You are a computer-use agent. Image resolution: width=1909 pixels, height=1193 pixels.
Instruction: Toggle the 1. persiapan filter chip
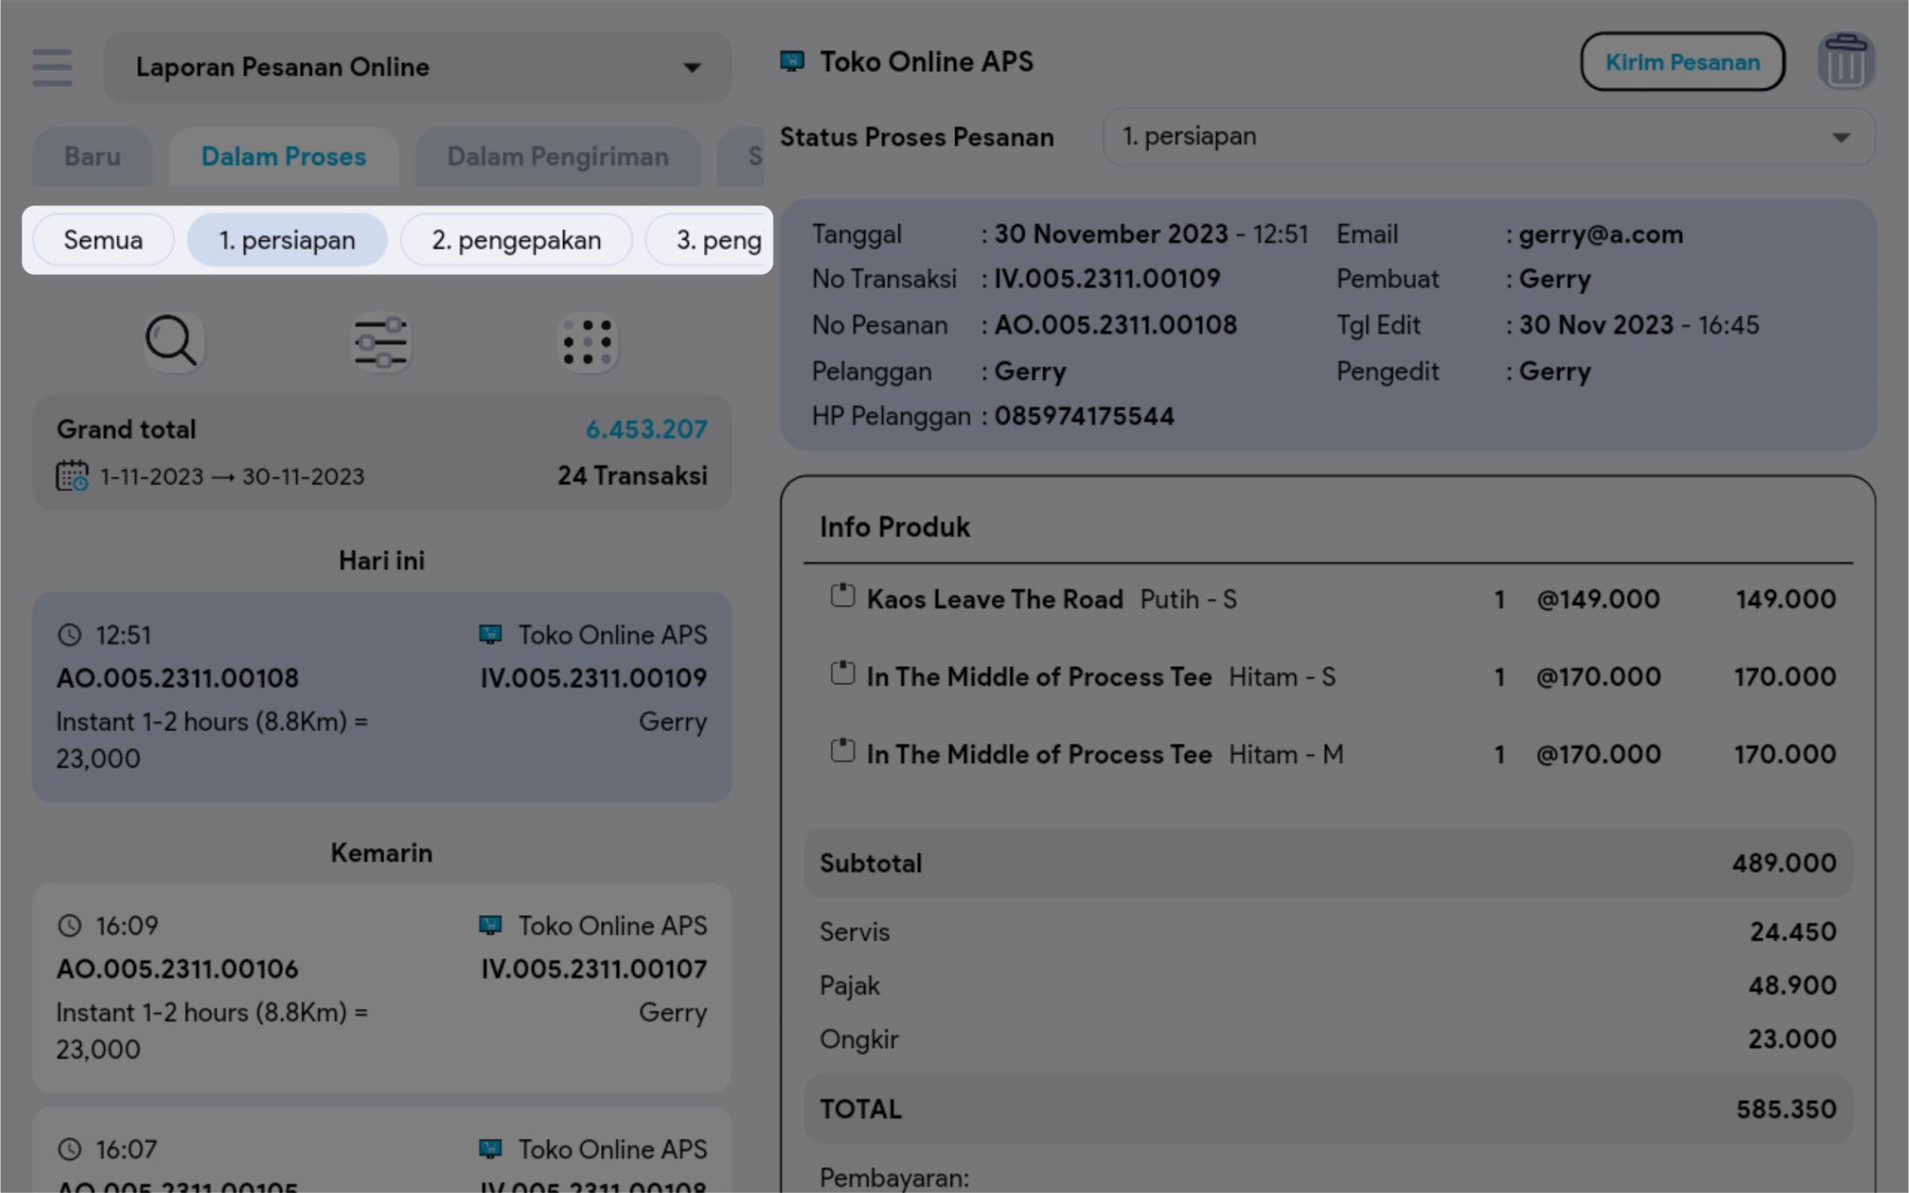click(x=287, y=240)
